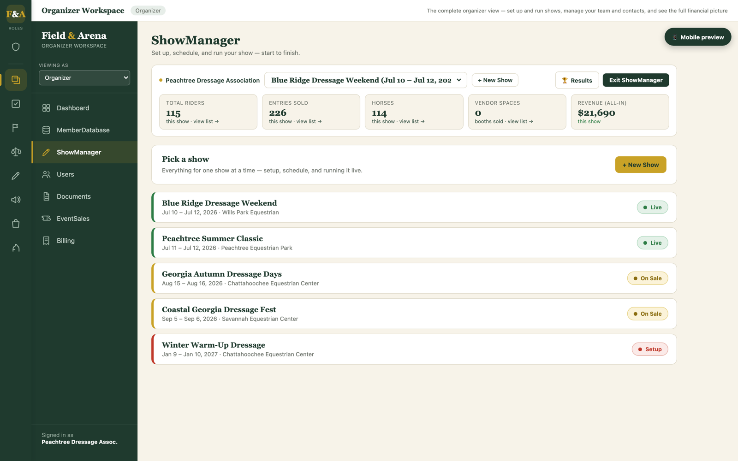Viewport: 738px width, 461px height.
Task: Select the megaphone role icon
Action: pyautogui.click(x=16, y=200)
